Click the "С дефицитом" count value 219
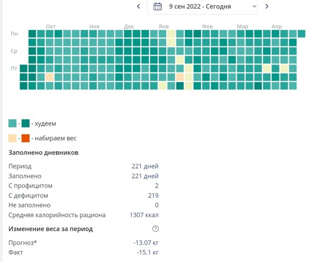The height and width of the screenshot is (262, 309). [x=153, y=196]
